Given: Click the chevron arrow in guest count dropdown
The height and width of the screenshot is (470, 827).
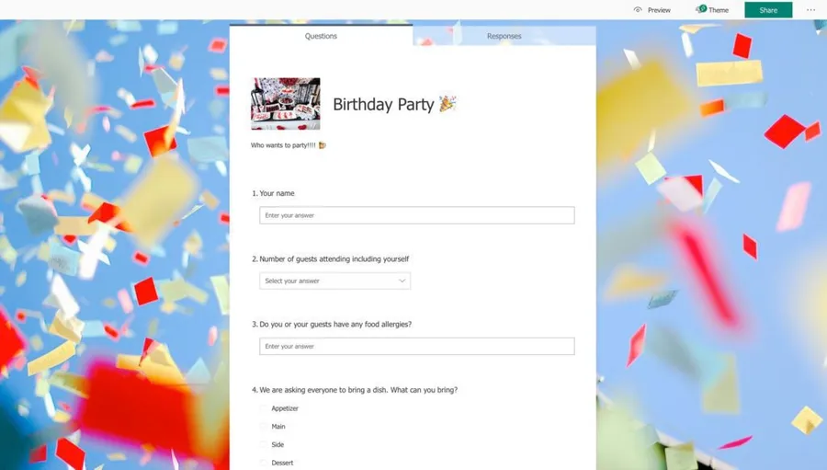Looking at the screenshot, I should [402, 281].
